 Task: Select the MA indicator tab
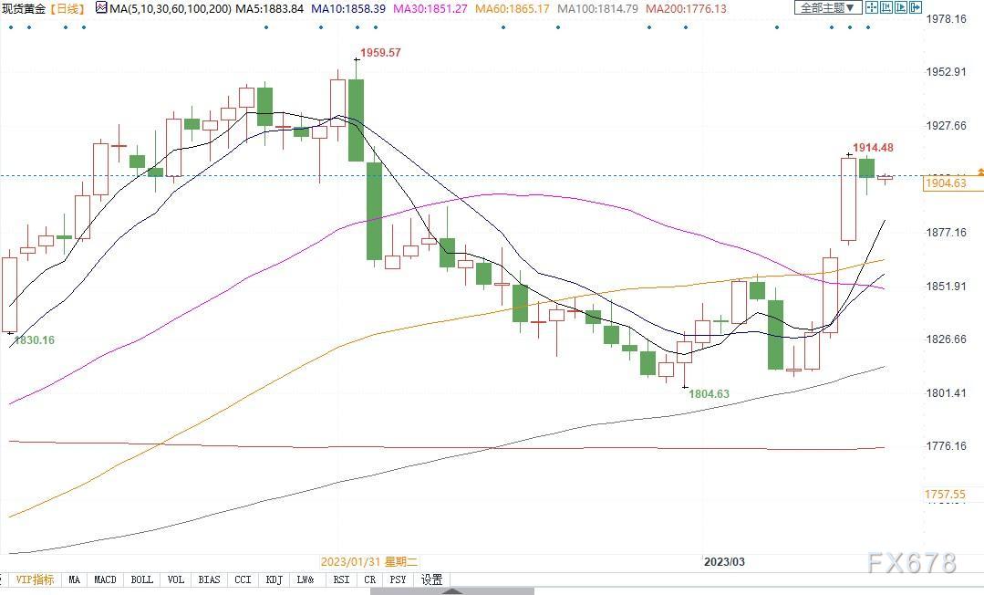74,579
